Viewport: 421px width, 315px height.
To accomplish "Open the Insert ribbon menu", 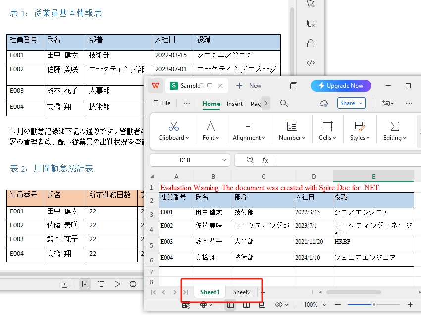I will pyautogui.click(x=234, y=104).
